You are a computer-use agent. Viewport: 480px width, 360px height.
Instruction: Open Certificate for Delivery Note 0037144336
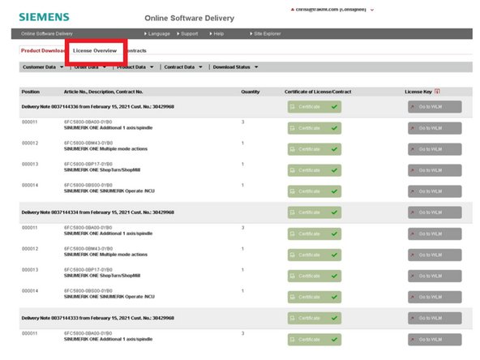[315, 107]
